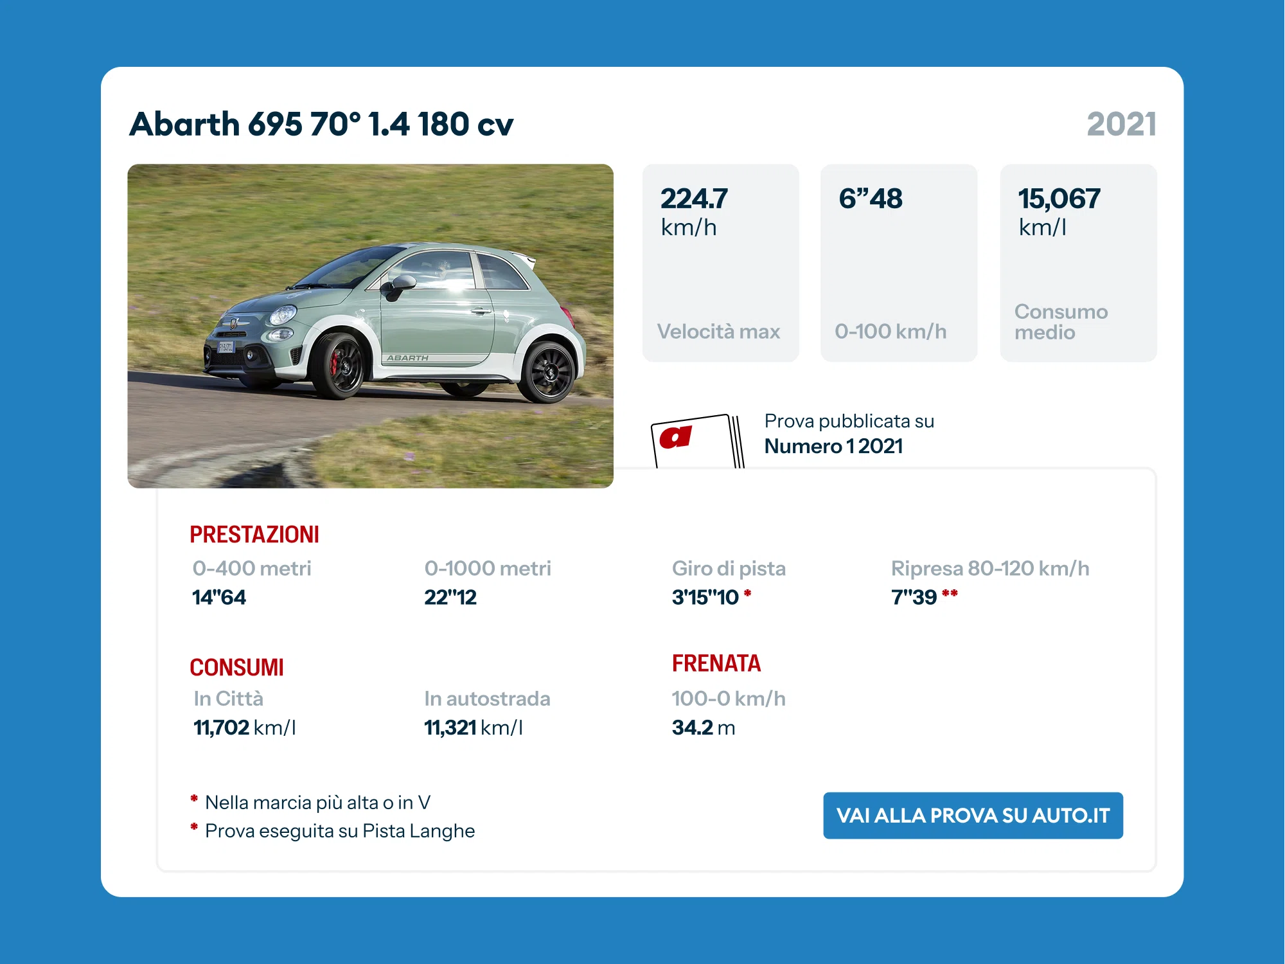This screenshot has width=1285, height=964.
Task: Click the 0-400 metri value 14"64
Action: 219,598
